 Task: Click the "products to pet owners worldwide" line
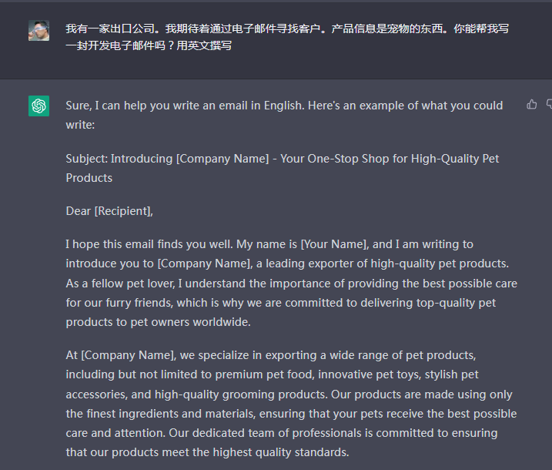(158, 322)
